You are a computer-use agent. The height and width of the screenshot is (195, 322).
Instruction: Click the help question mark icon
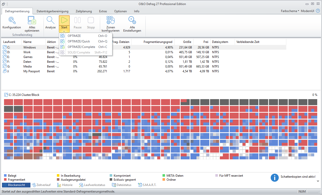pos(318,11)
